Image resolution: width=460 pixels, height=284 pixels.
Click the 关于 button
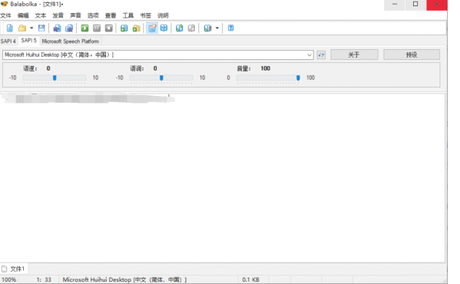click(x=354, y=54)
